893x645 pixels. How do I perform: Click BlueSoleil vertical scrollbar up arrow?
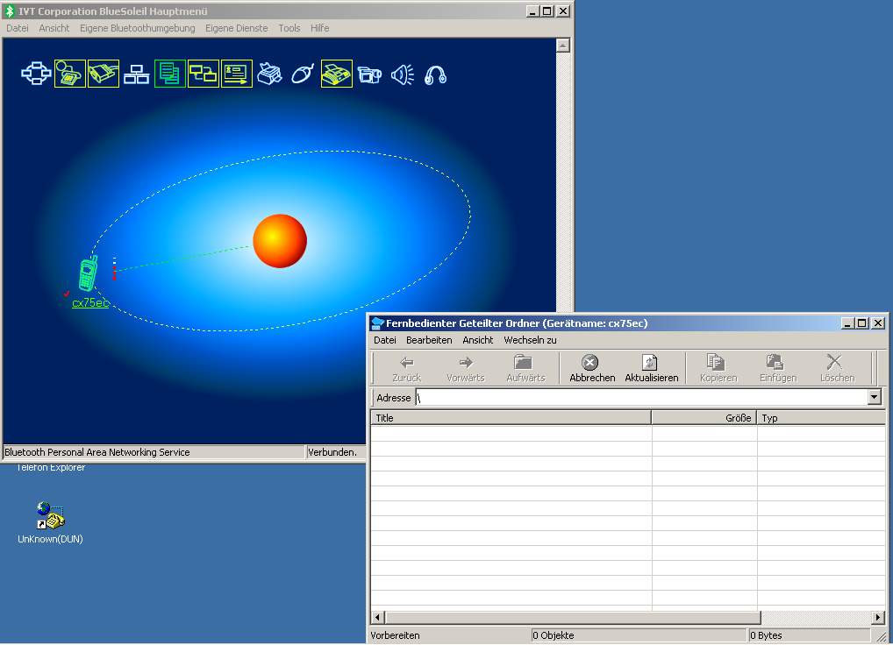tap(562, 46)
